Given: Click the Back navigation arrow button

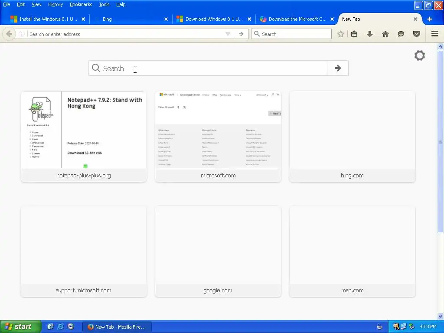Looking at the screenshot, I should tap(9, 34).
